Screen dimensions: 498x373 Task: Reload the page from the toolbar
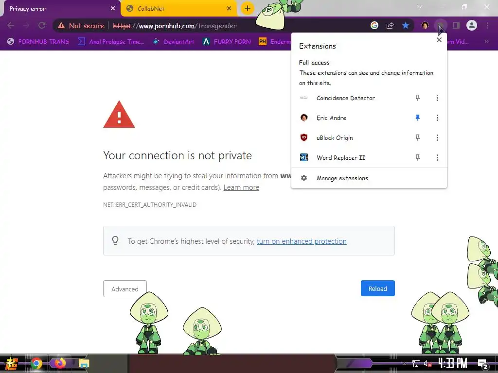42,25
